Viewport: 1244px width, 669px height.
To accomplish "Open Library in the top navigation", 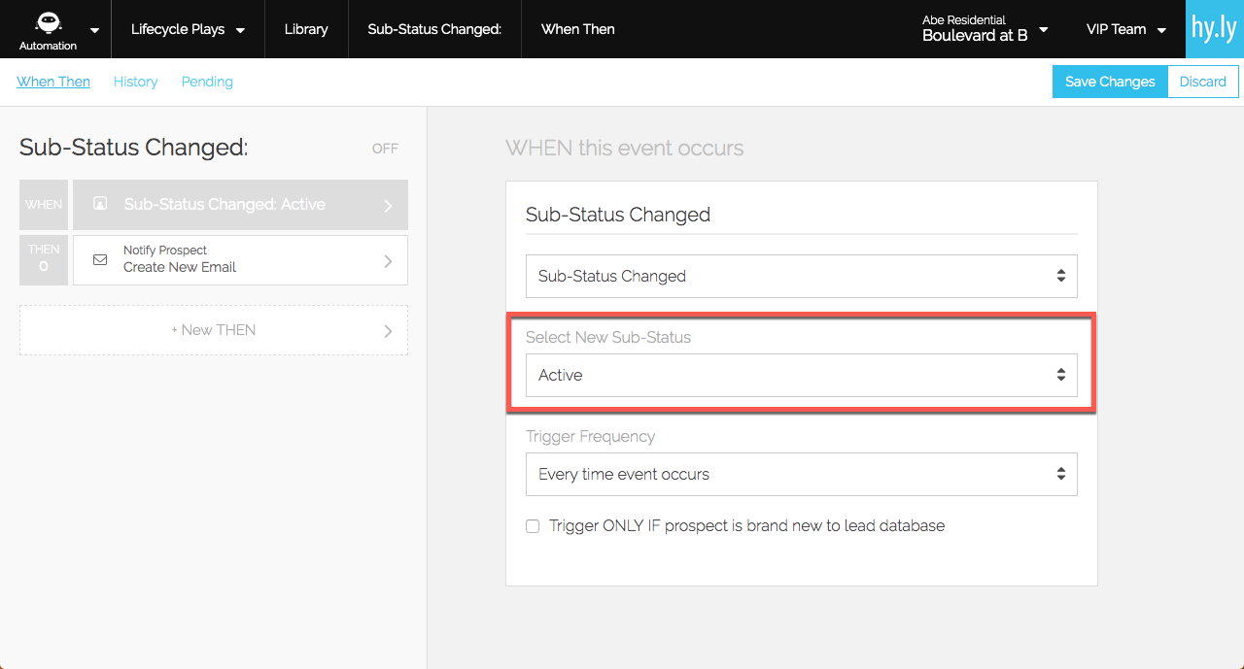I will point(306,29).
